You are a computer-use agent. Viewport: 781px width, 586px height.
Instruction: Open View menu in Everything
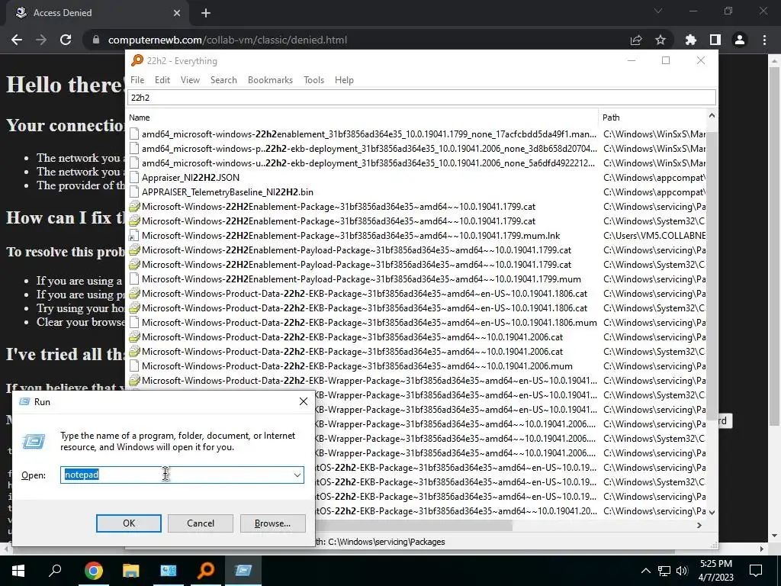click(x=190, y=79)
